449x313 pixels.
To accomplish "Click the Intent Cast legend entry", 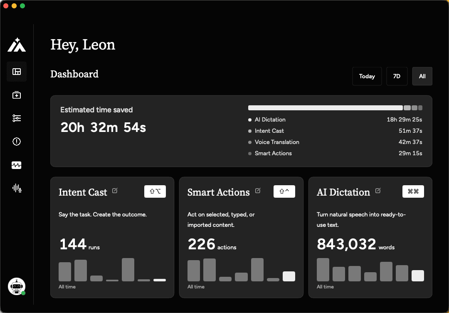I will click(x=266, y=131).
